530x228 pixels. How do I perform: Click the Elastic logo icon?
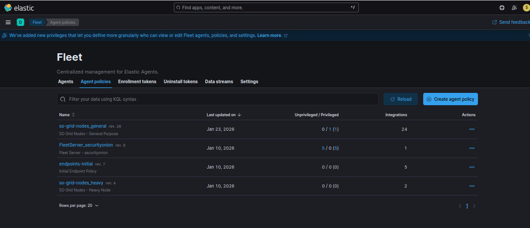click(8, 7)
